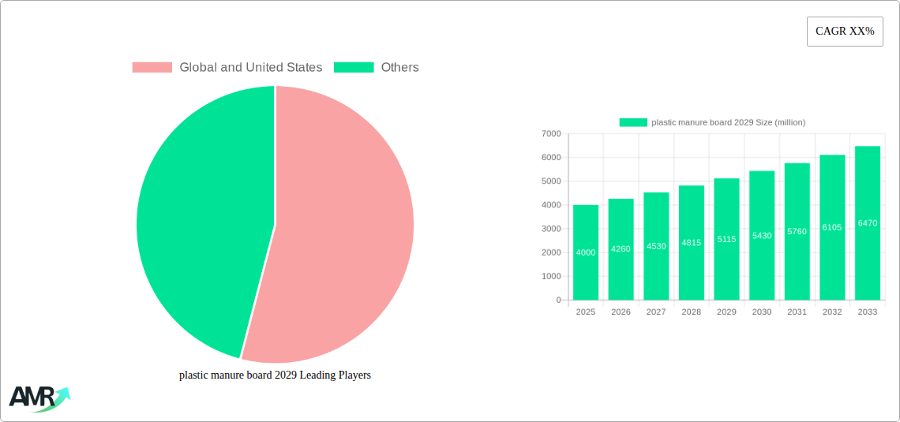The width and height of the screenshot is (900, 422).
Task: Click the 2026 bar showing 4260
Action: (x=621, y=249)
